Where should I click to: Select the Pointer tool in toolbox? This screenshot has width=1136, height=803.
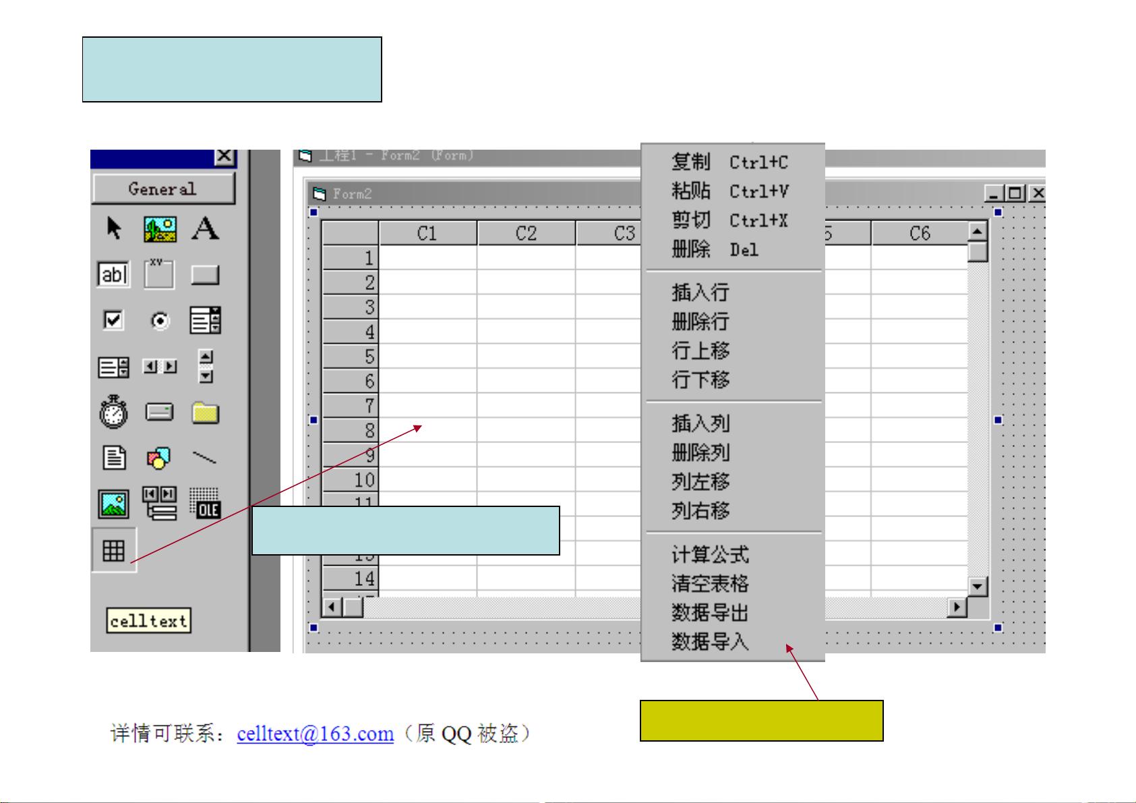[114, 229]
